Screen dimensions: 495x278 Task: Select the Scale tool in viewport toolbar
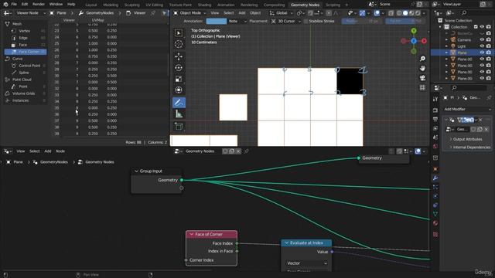[x=179, y=79]
